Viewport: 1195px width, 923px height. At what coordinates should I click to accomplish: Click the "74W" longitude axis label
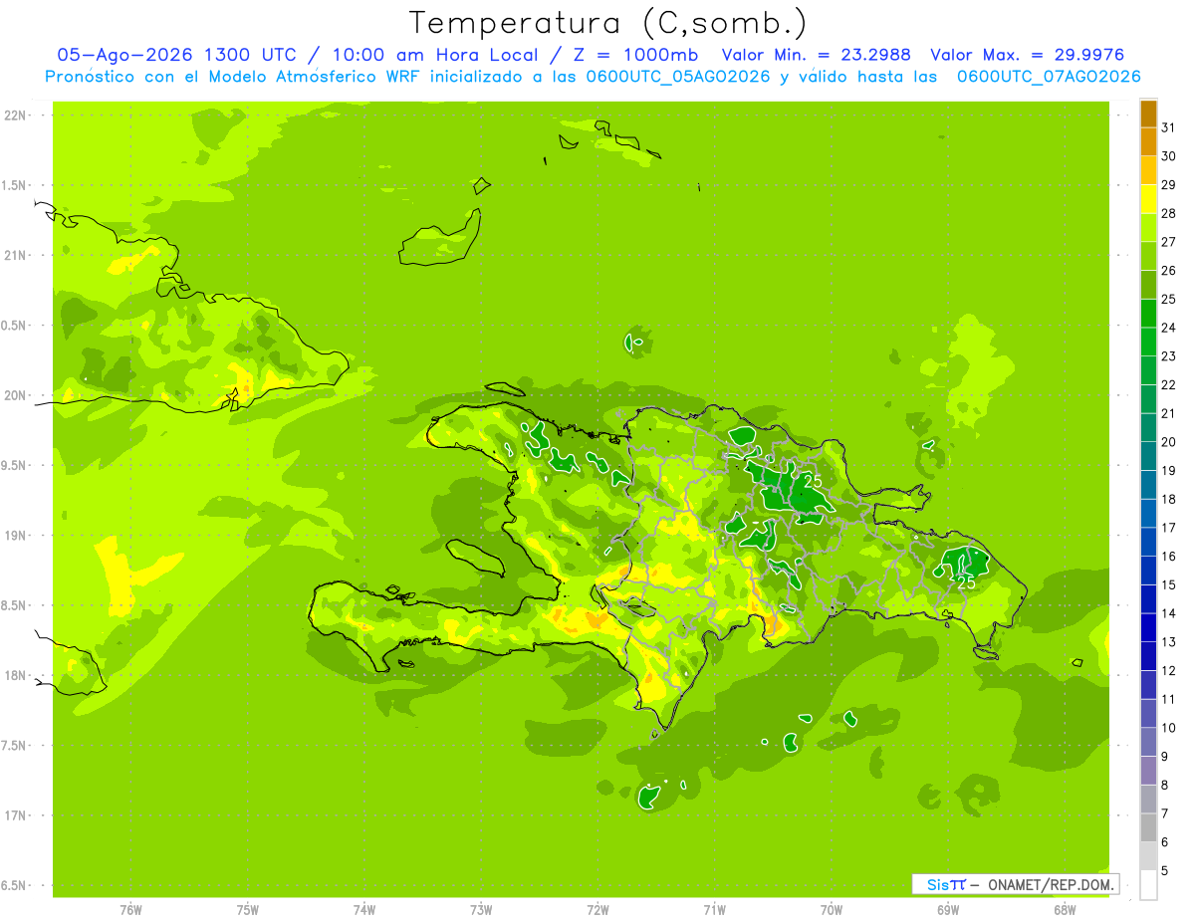coord(364,910)
